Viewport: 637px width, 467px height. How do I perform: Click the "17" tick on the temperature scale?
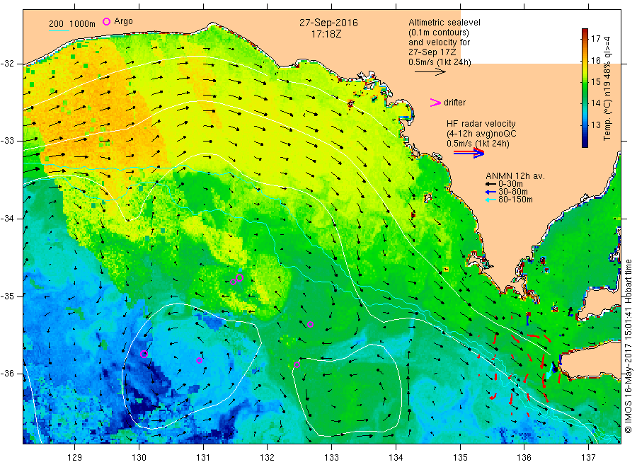(595, 39)
